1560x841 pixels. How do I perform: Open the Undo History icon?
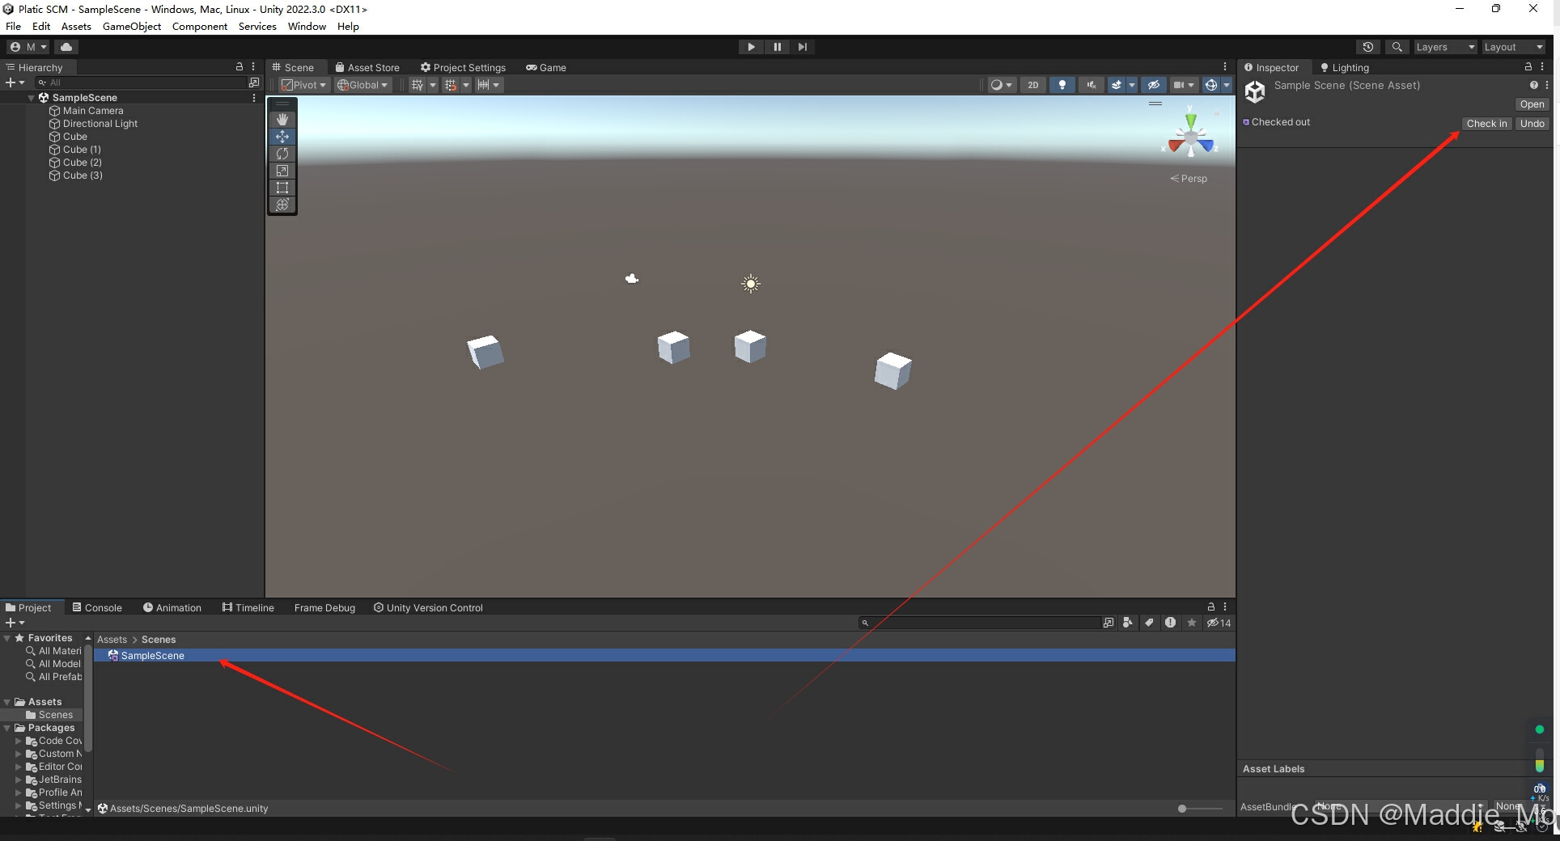(1368, 47)
